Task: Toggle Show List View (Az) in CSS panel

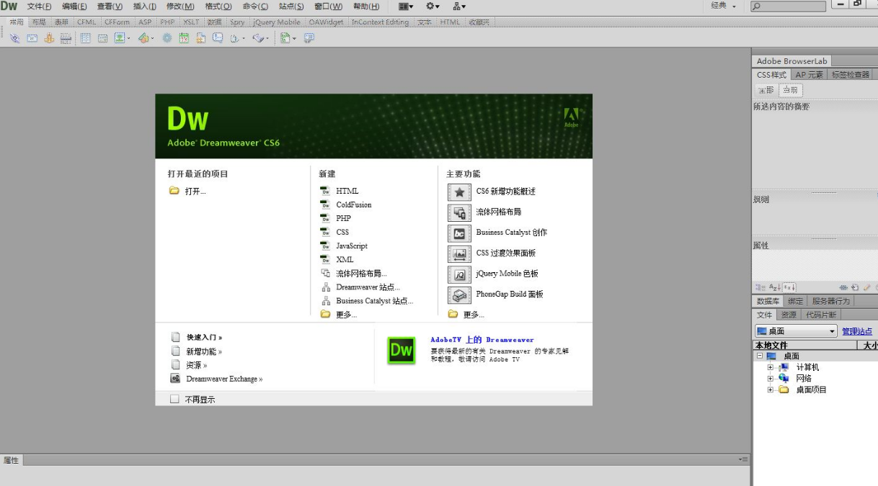Action: 774,287
